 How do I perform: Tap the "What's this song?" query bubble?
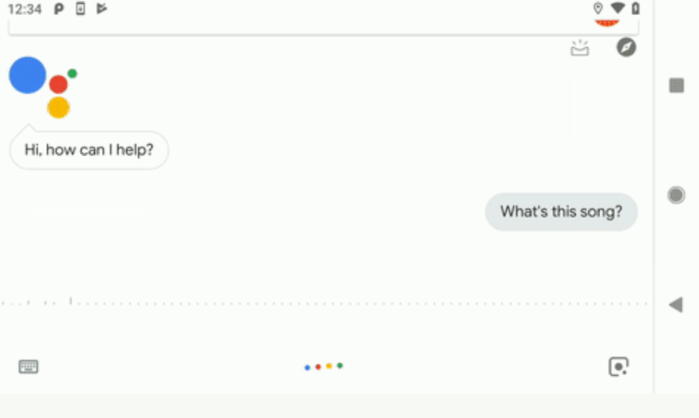click(561, 212)
